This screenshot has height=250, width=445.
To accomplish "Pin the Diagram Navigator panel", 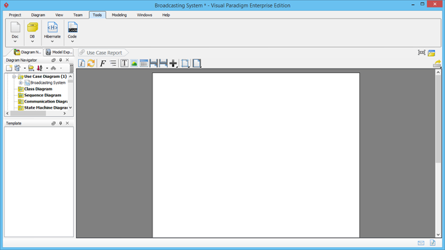I will (x=61, y=60).
